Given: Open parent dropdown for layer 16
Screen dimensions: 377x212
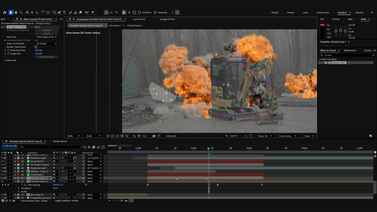Looking at the screenshot, I should pos(95,161).
